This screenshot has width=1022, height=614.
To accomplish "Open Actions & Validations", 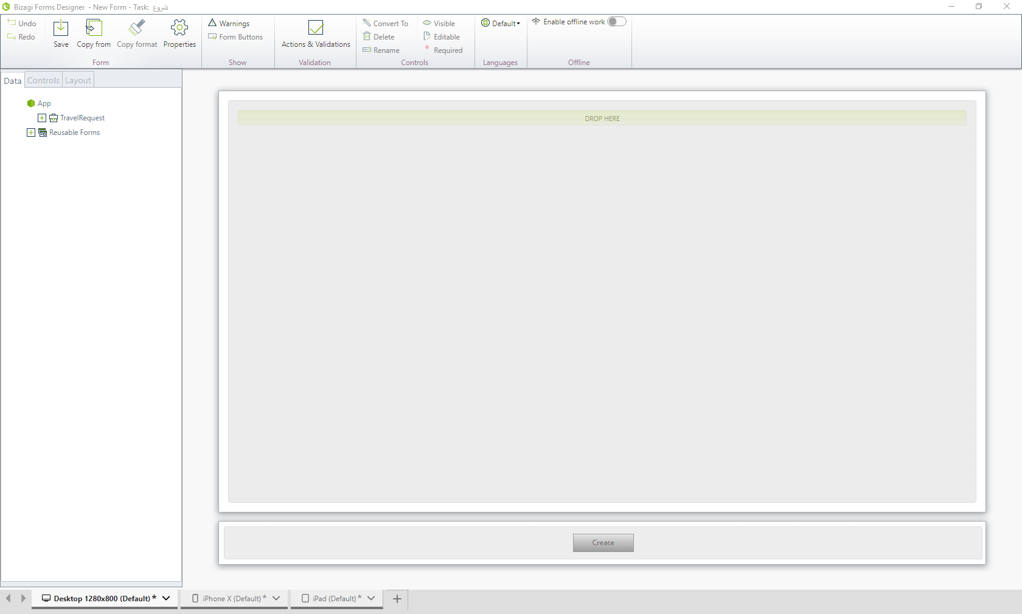I will (316, 33).
